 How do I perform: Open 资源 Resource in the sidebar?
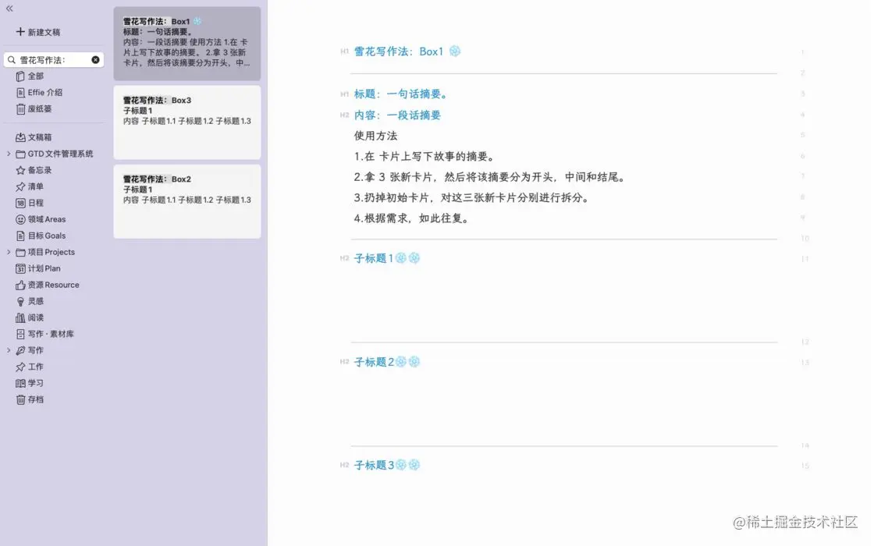(54, 285)
